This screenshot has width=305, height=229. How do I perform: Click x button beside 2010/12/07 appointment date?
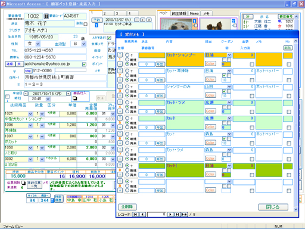coord(149,20)
